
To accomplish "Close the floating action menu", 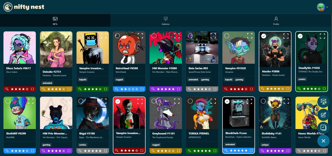I will pyautogui.click(x=323, y=141).
